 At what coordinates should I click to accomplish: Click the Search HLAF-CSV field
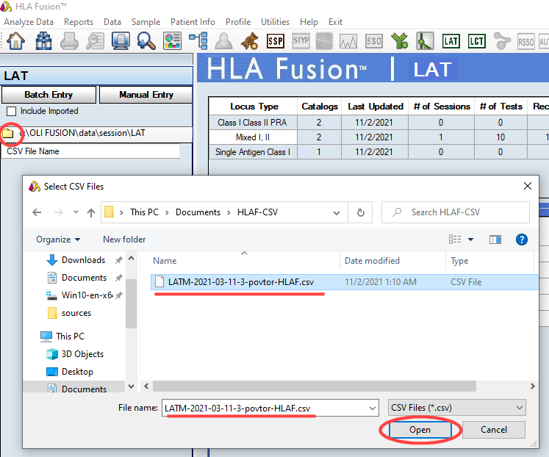(455, 212)
